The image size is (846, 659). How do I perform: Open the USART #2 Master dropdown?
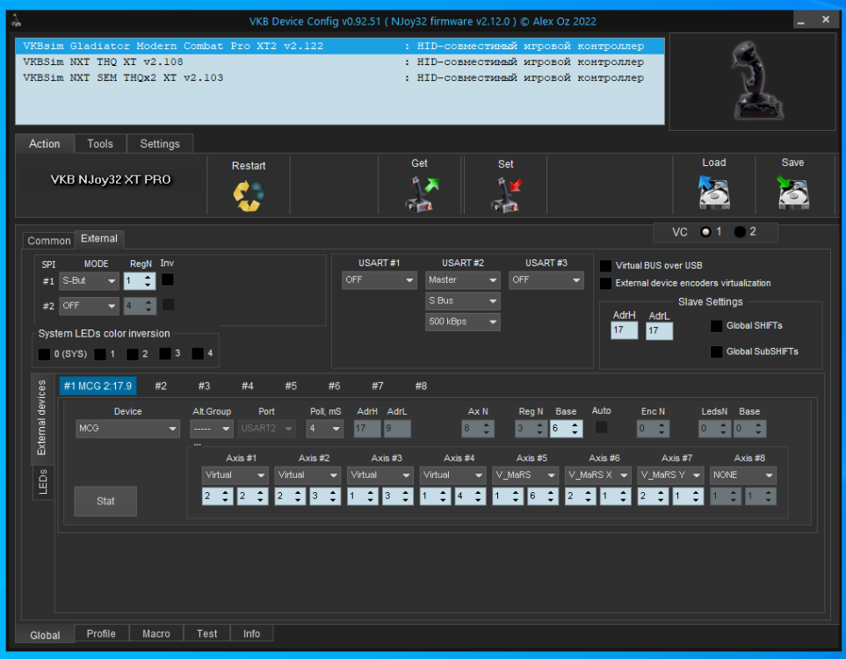[x=462, y=280]
